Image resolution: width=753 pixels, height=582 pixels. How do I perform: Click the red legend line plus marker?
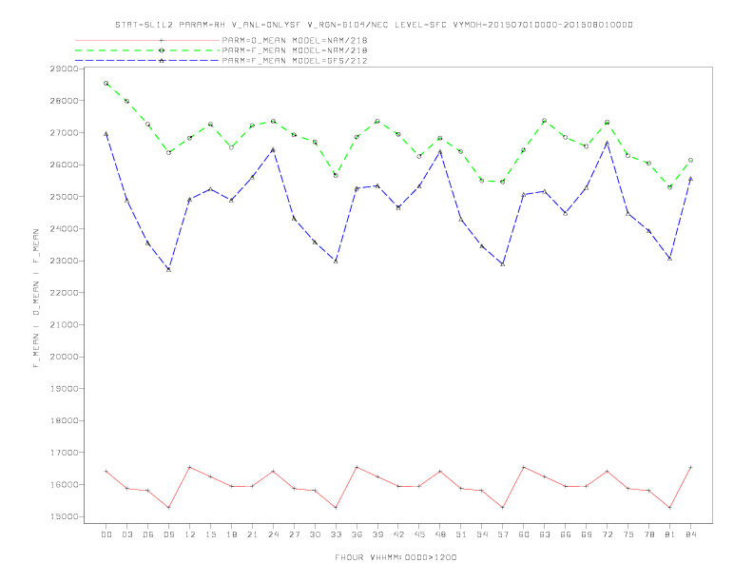point(162,40)
